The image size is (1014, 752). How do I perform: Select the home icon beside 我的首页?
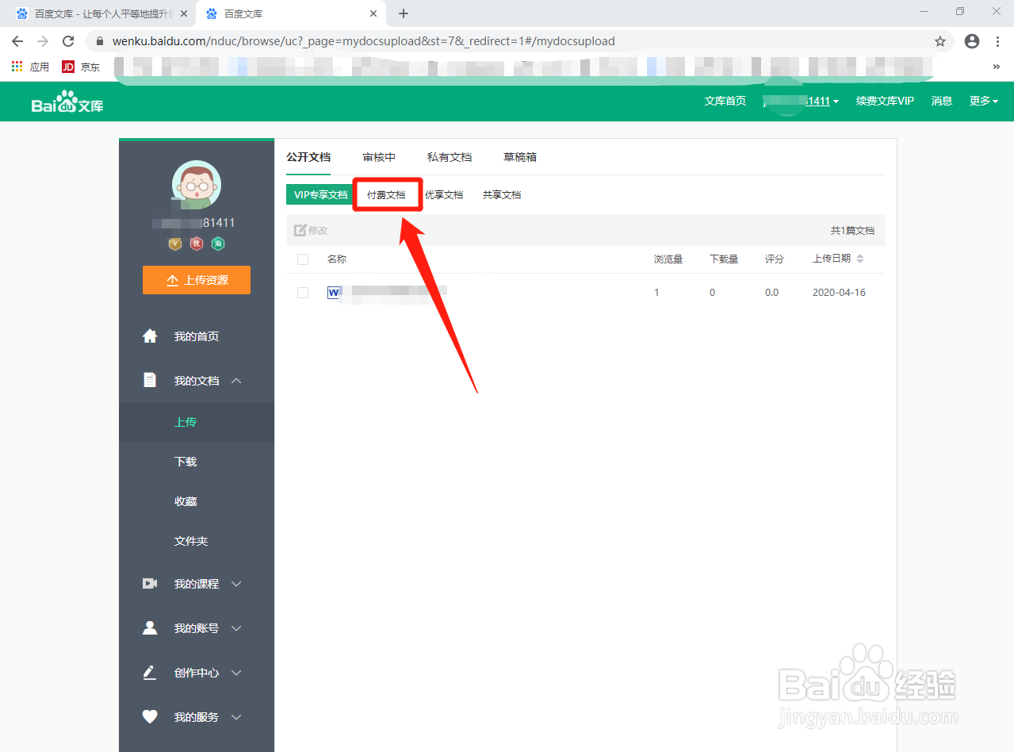150,335
